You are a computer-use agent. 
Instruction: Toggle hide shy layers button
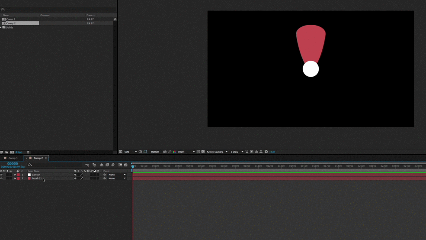click(x=102, y=165)
